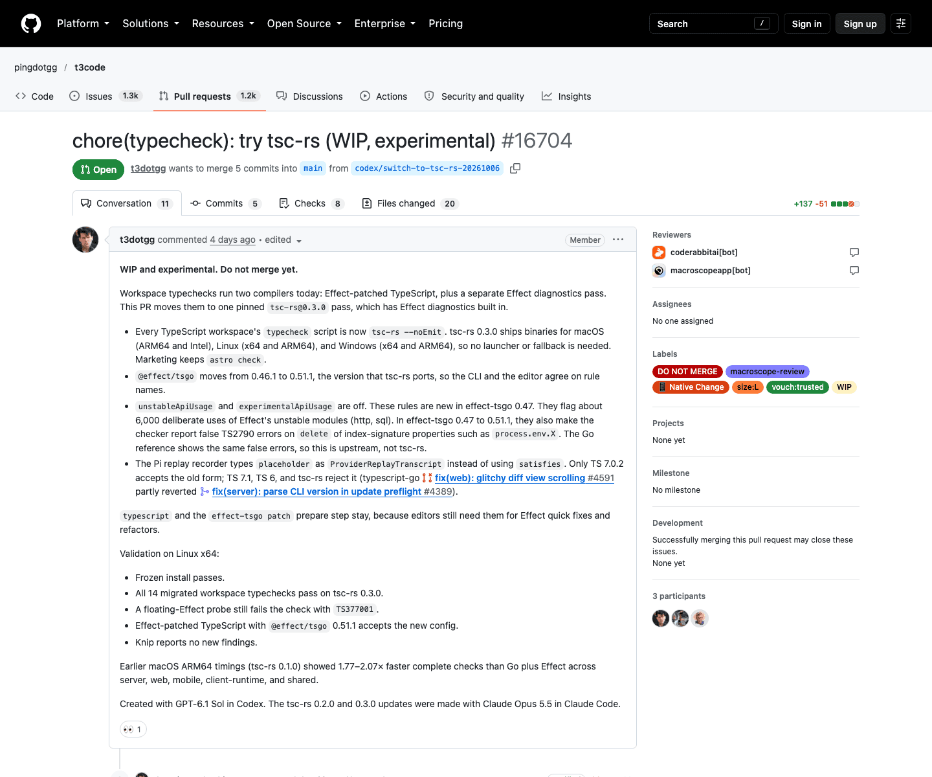Click the coderabbitai[bot] review comment icon

tap(854, 253)
